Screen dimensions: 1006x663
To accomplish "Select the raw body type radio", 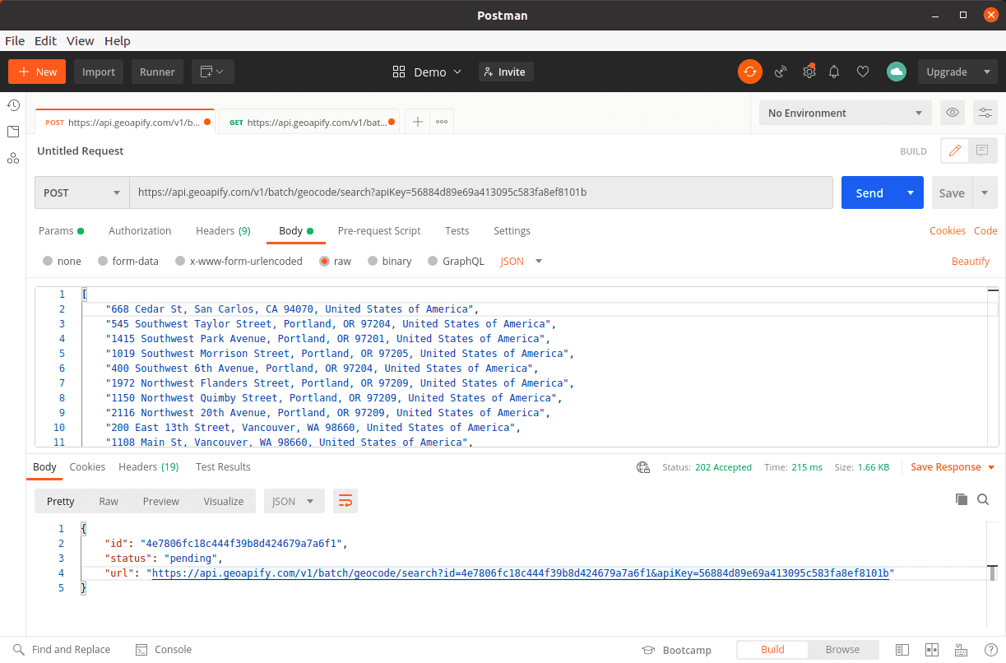I will tap(324, 261).
